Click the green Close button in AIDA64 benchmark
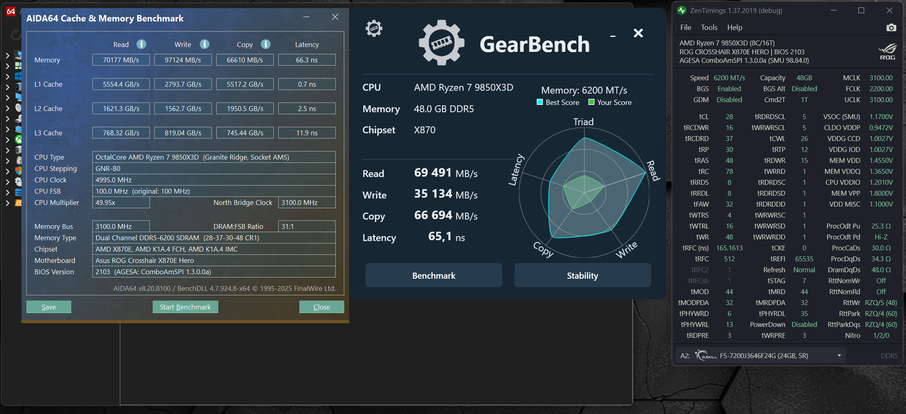The image size is (906, 414). [x=322, y=307]
